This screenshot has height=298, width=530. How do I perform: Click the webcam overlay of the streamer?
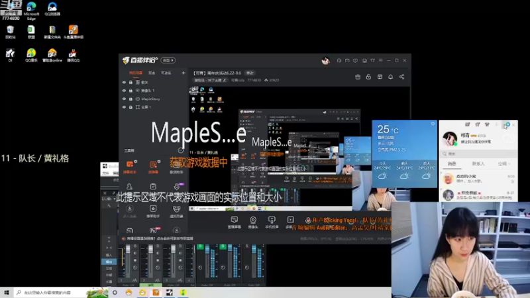(460, 250)
